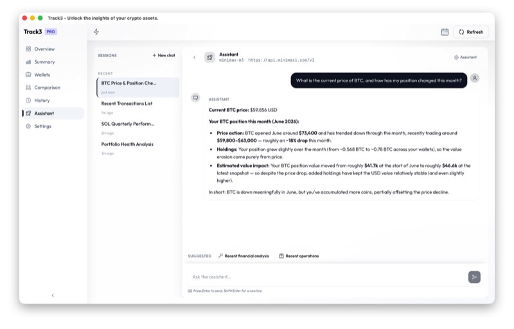Open Assistant settings gear in chat header
This screenshot has width=514, height=329.
coord(465,57)
